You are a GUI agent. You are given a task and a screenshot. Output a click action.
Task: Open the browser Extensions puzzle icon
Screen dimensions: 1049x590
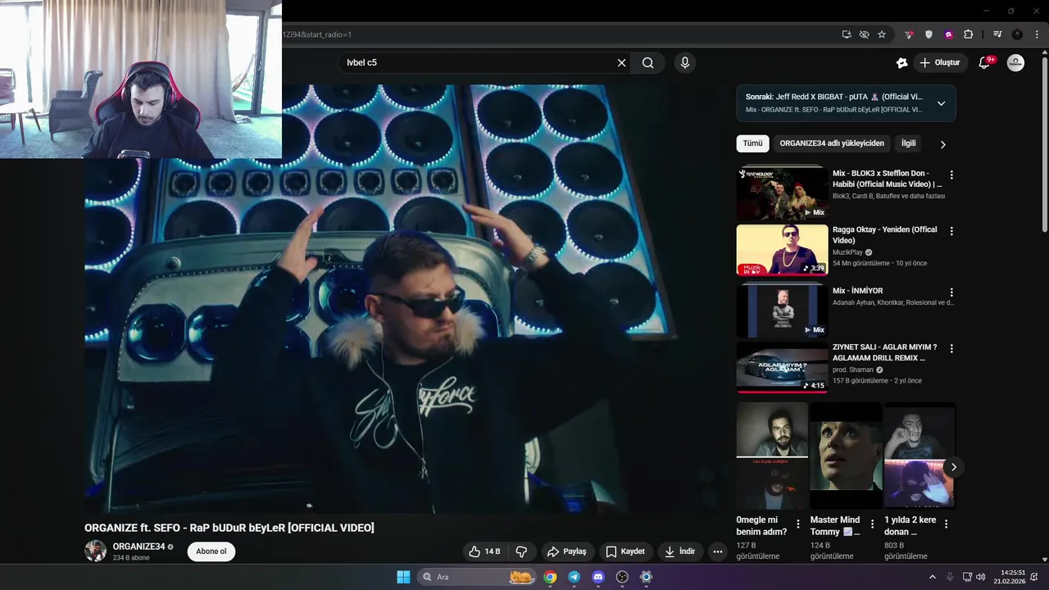pos(969,34)
